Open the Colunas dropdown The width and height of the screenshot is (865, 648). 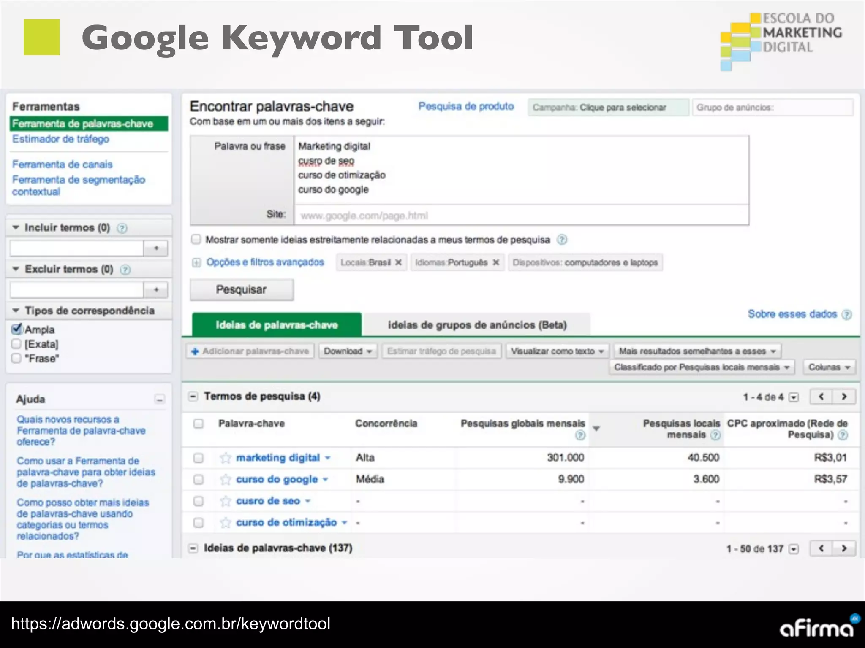pos(830,367)
